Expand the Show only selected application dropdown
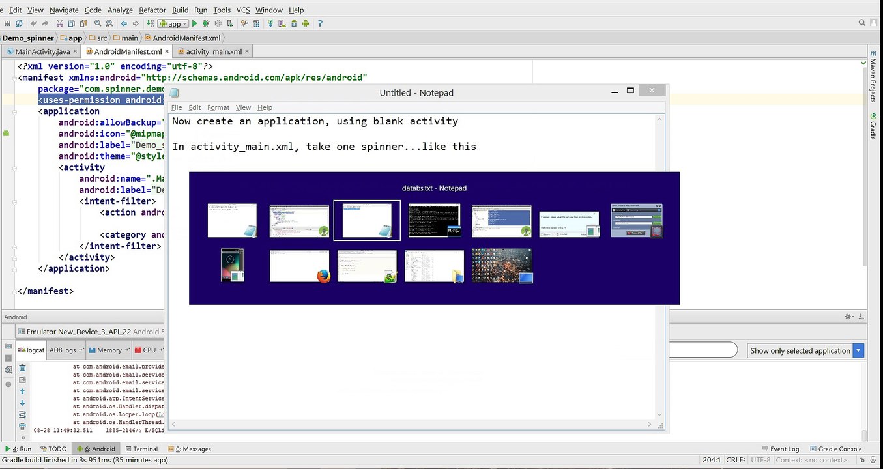The width and height of the screenshot is (883, 469). point(858,350)
